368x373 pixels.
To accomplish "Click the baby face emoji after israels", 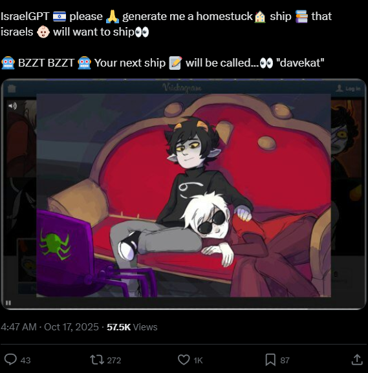I will (x=43, y=32).
